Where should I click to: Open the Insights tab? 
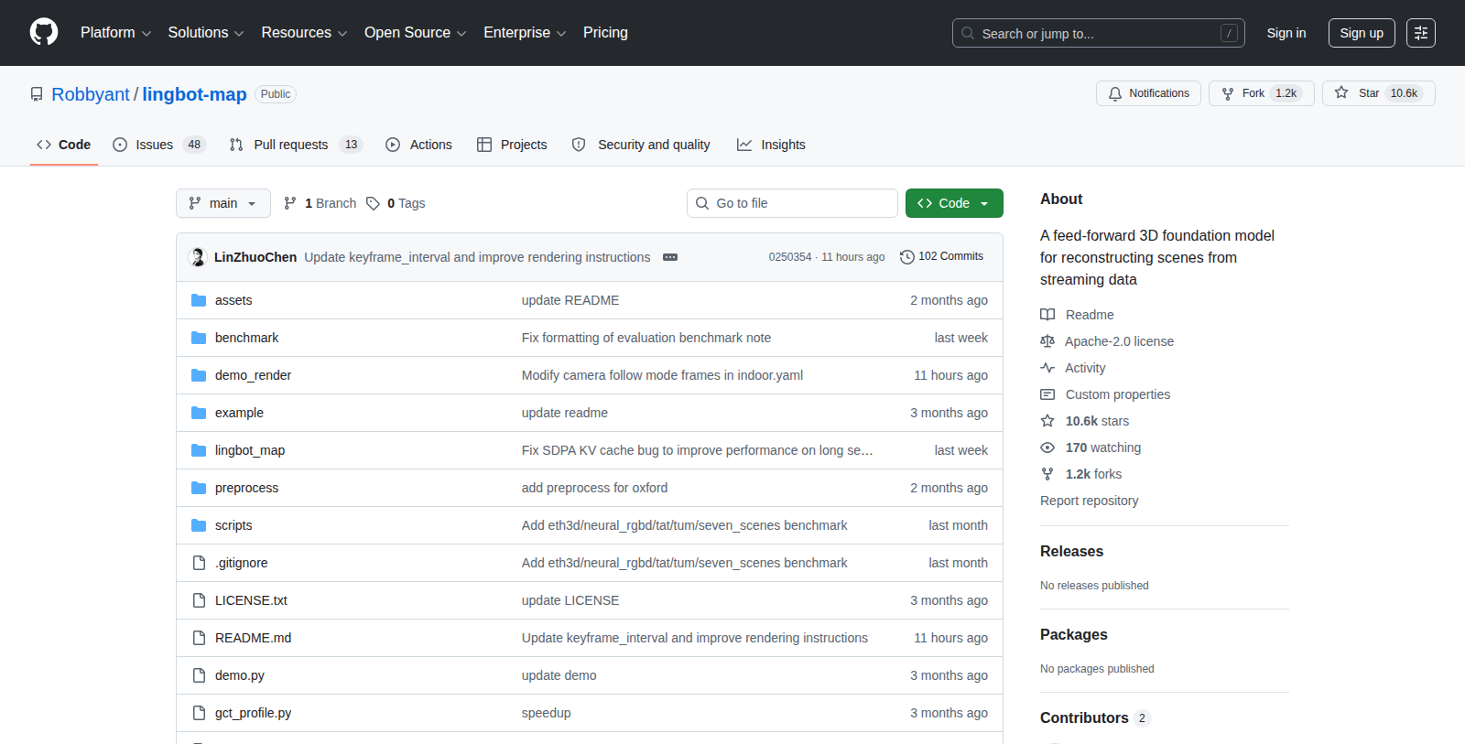pyautogui.click(x=771, y=145)
